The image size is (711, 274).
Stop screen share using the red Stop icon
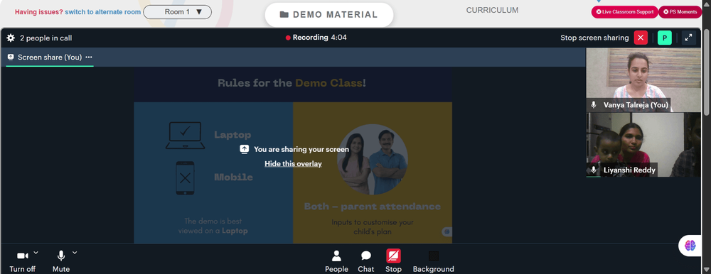pos(393,256)
